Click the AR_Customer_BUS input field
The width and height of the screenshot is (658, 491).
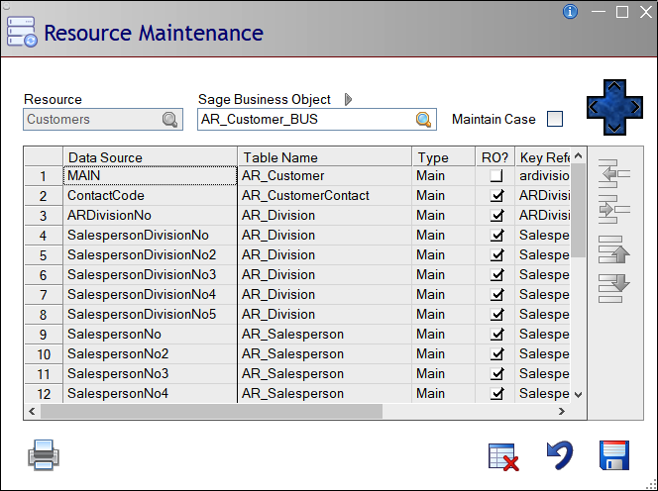[302, 120]
